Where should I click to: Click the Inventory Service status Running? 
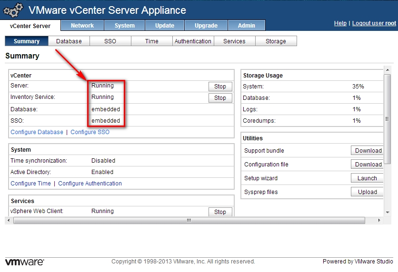(x=102, y=97)
